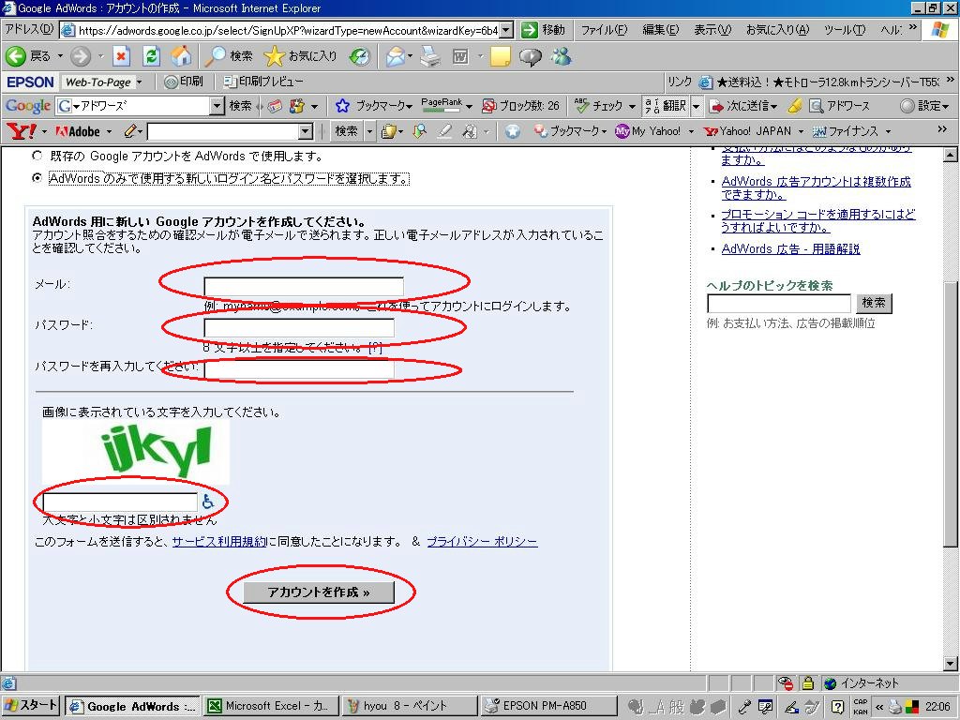Open the ツール(T) menu
The height and width of the screenshot is (720, 960).
(x=845, y=30)
